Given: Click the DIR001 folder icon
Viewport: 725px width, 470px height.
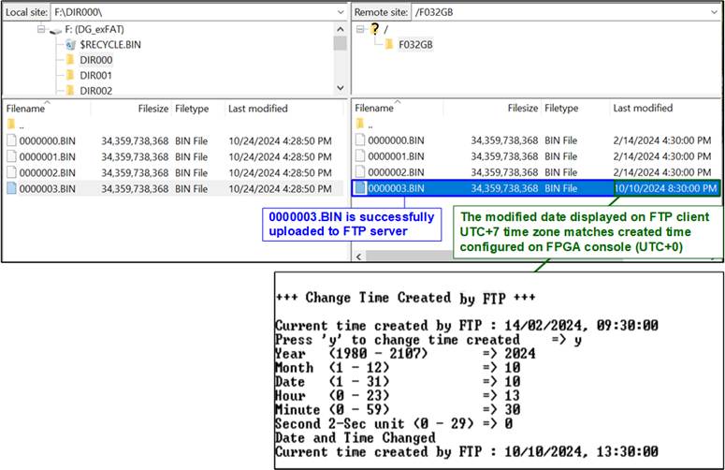Looking at the screenshot, I should [x=70, y=75].
